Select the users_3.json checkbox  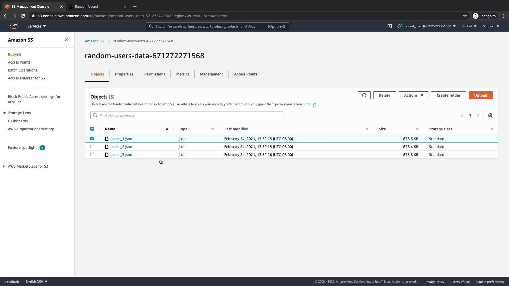pos(92,154)
